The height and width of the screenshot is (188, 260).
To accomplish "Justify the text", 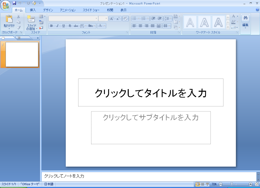I will [153, 26].
